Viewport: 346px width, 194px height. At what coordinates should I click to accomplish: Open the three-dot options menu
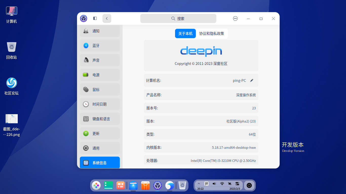tap(235, 18)
